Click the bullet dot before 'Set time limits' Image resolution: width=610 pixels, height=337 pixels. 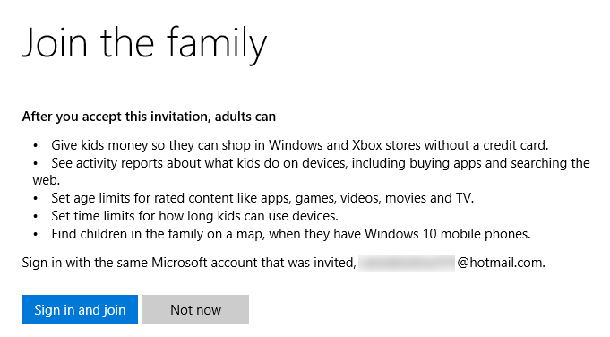36,217
